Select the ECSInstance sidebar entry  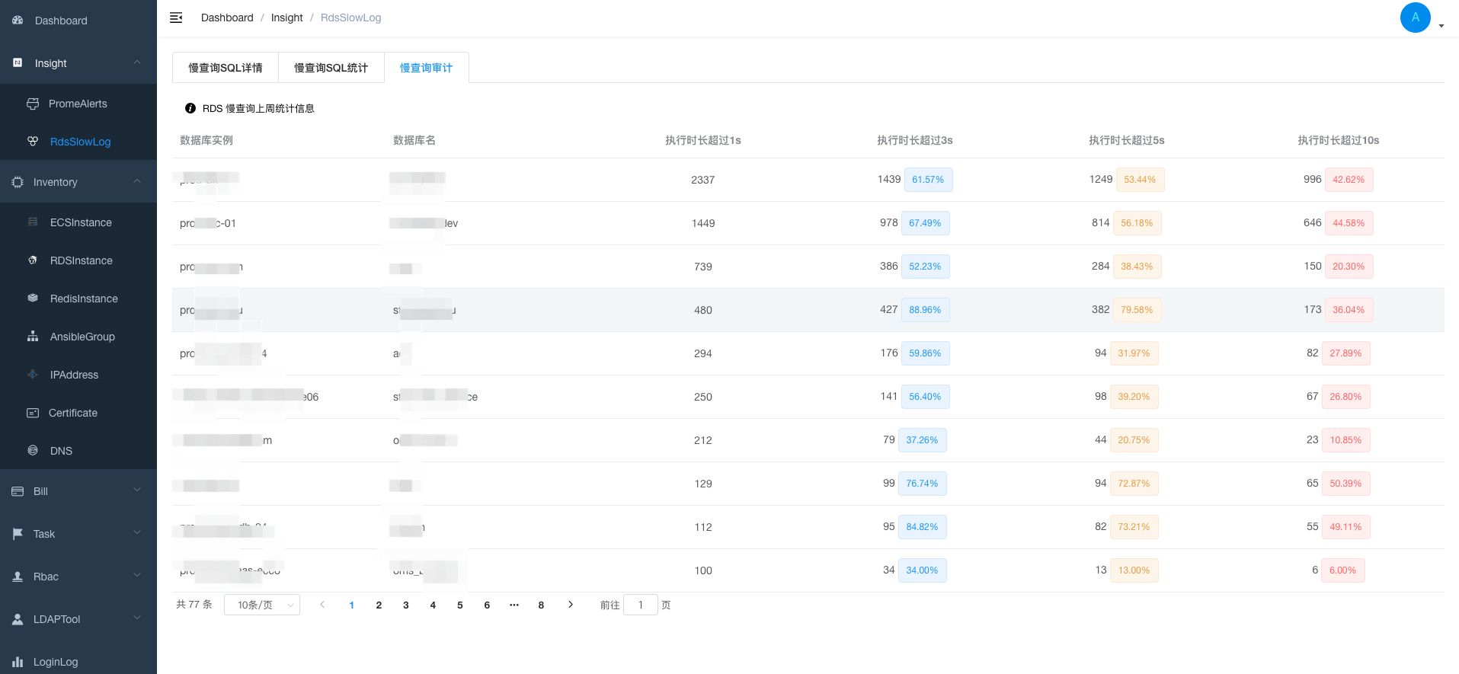tap(81, 222)
